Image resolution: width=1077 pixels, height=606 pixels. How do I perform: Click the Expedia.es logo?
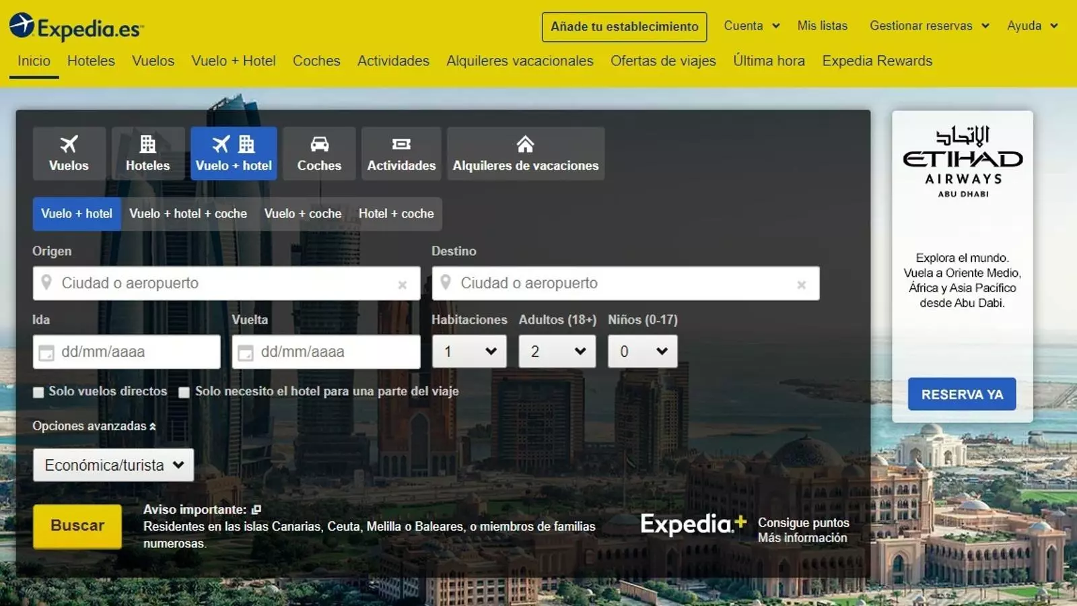(76, 28)
